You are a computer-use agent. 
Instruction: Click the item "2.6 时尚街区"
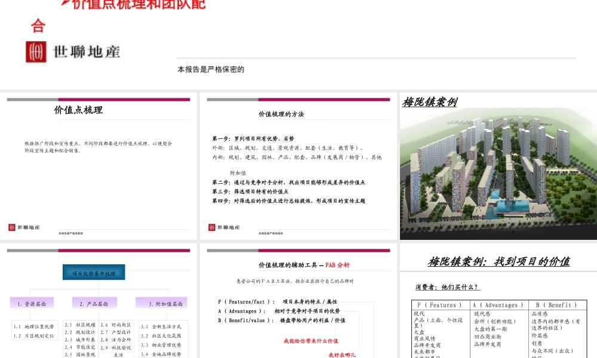(116, 325)
